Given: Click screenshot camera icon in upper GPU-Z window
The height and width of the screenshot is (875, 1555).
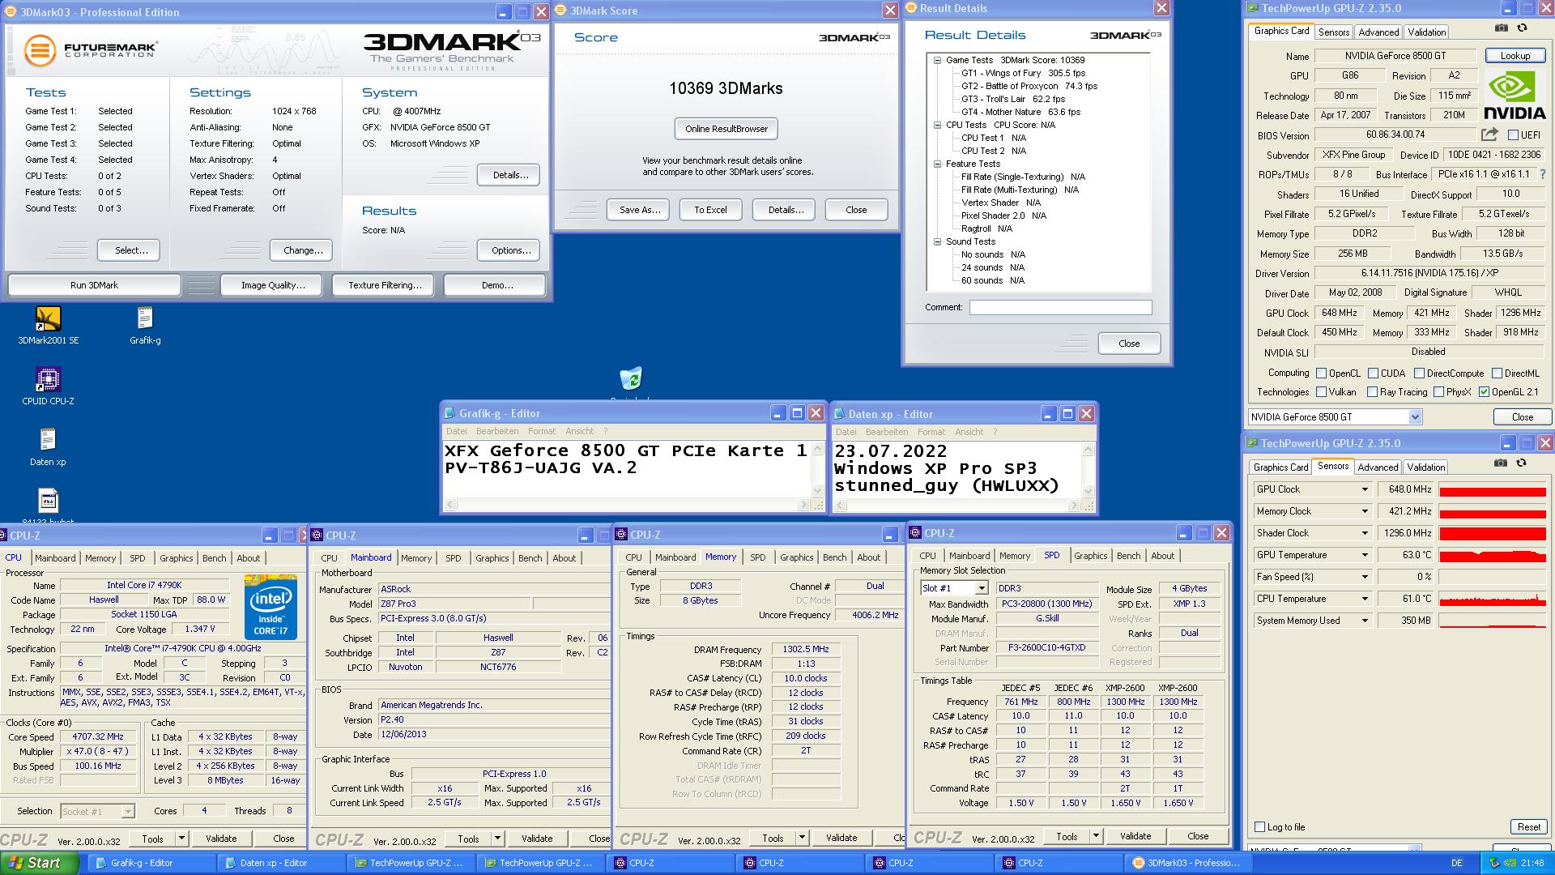Looking at the screenshot, I should click(1501, 28).
